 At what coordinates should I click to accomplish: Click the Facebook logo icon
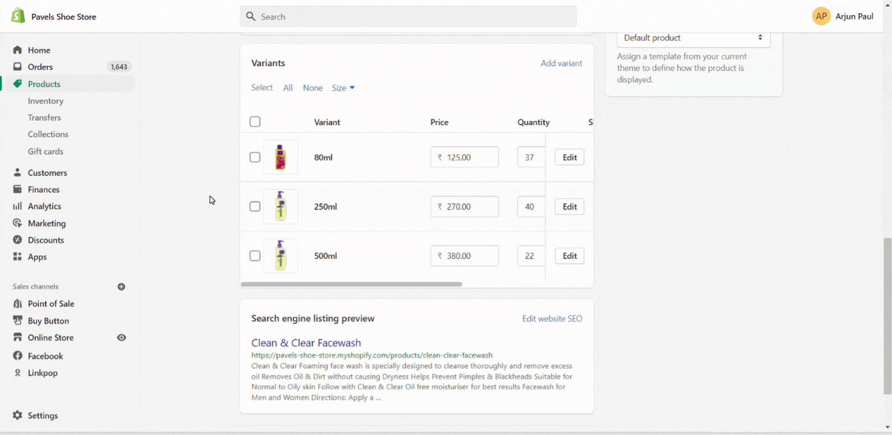coord(17,356)
